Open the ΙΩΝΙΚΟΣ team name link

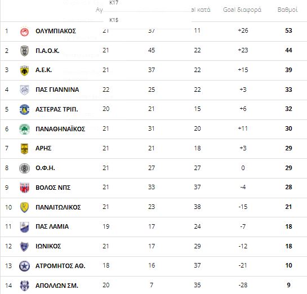pos(48,246)
